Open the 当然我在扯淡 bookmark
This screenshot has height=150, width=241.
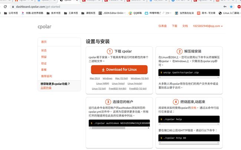[184, 13]
